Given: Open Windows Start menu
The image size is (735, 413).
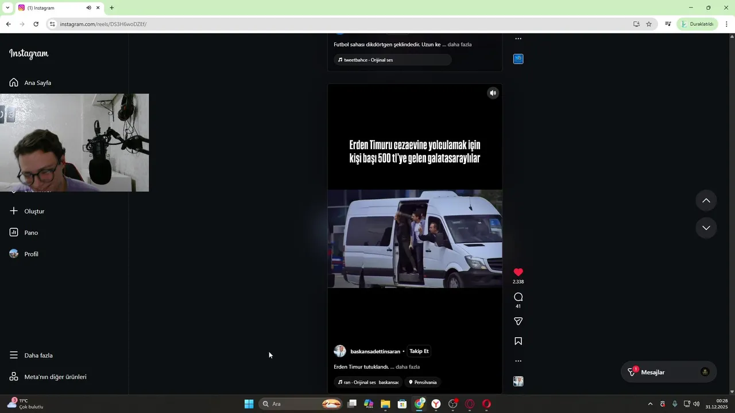Looking at the screenshot, I should pyautogui.click(x=249, y=404).
